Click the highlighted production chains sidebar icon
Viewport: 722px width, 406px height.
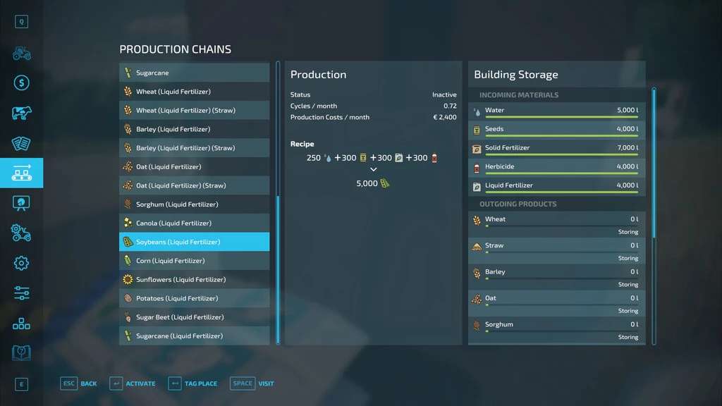coord(21,173)
